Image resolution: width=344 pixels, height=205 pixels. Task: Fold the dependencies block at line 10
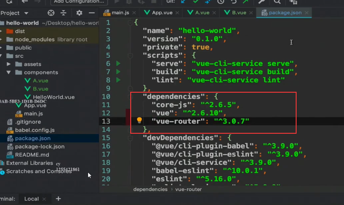131,96
